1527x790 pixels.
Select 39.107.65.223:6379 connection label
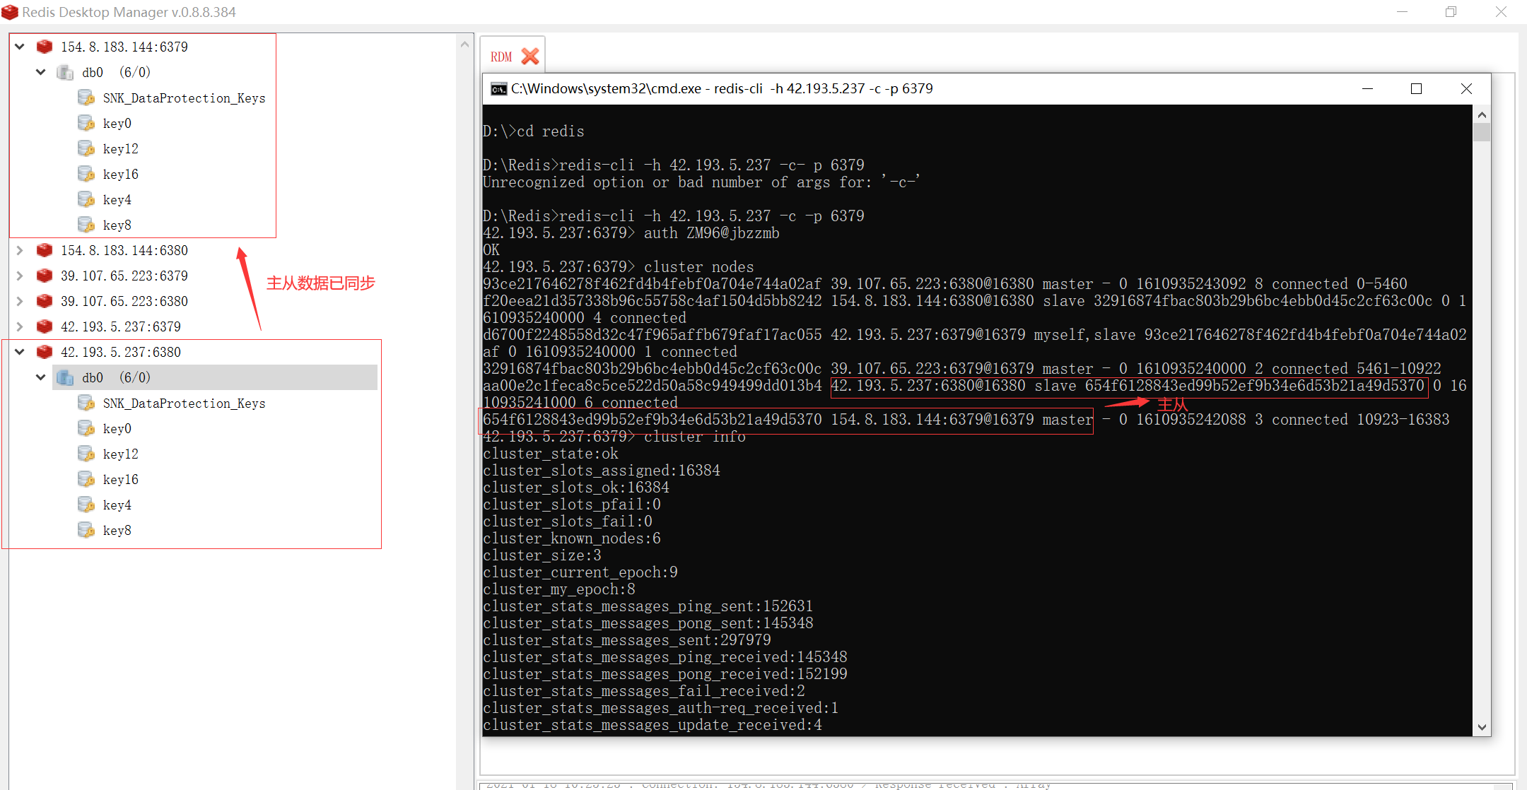124,276
